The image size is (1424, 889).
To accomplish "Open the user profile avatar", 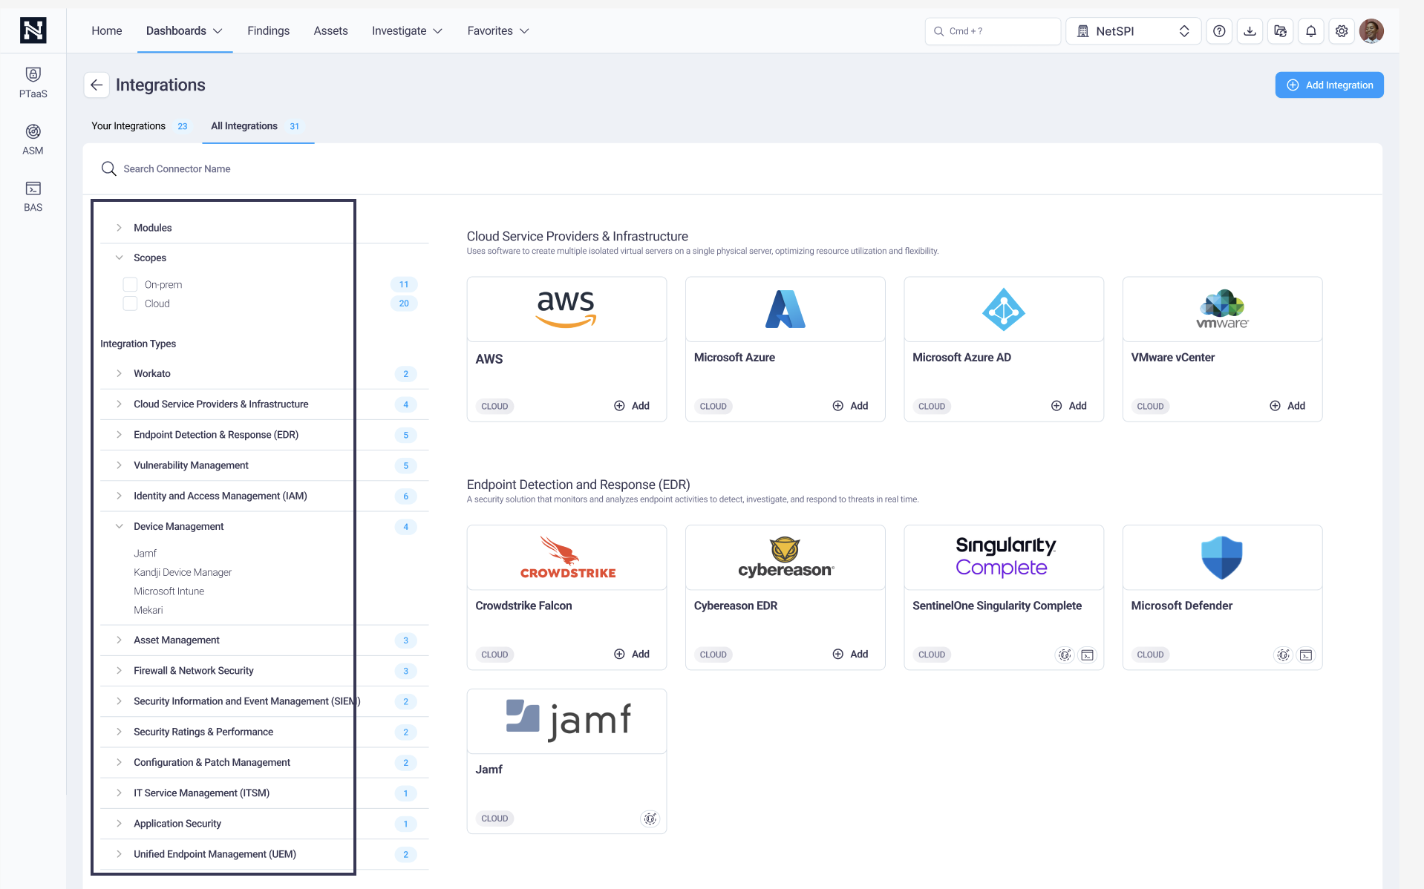I will point(1371,31).
